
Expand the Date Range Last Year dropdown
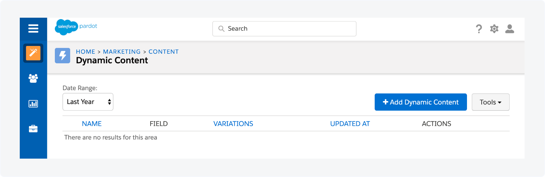click(x=88, y=102)
